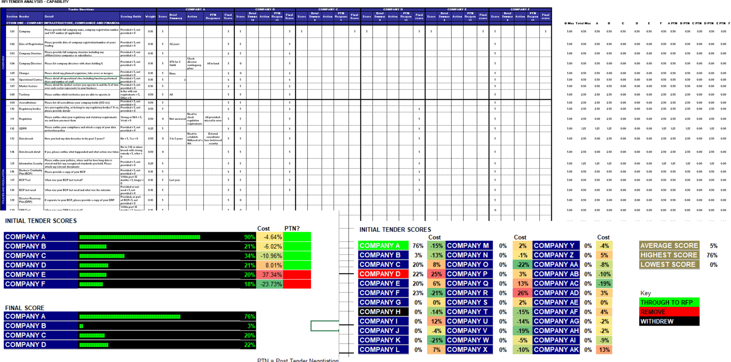The height and width of the screenshot is (362, 731).
Task: Select the data breaches in past 3 years question
Action: pyautogui.click(x=82, y=139)
